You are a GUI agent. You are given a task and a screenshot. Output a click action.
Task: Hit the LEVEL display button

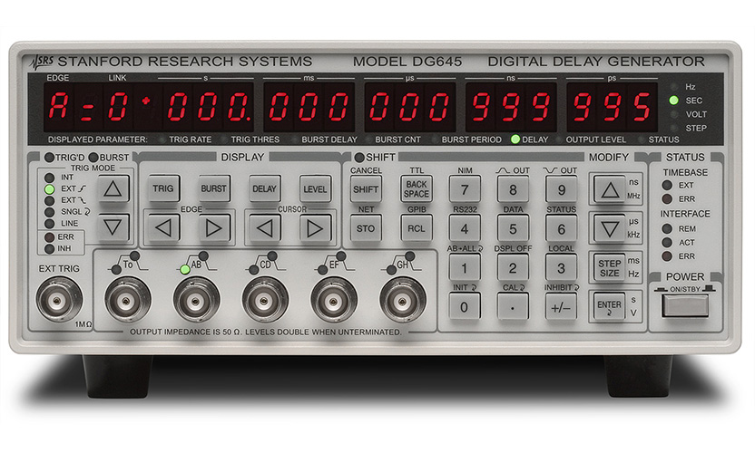315,188
